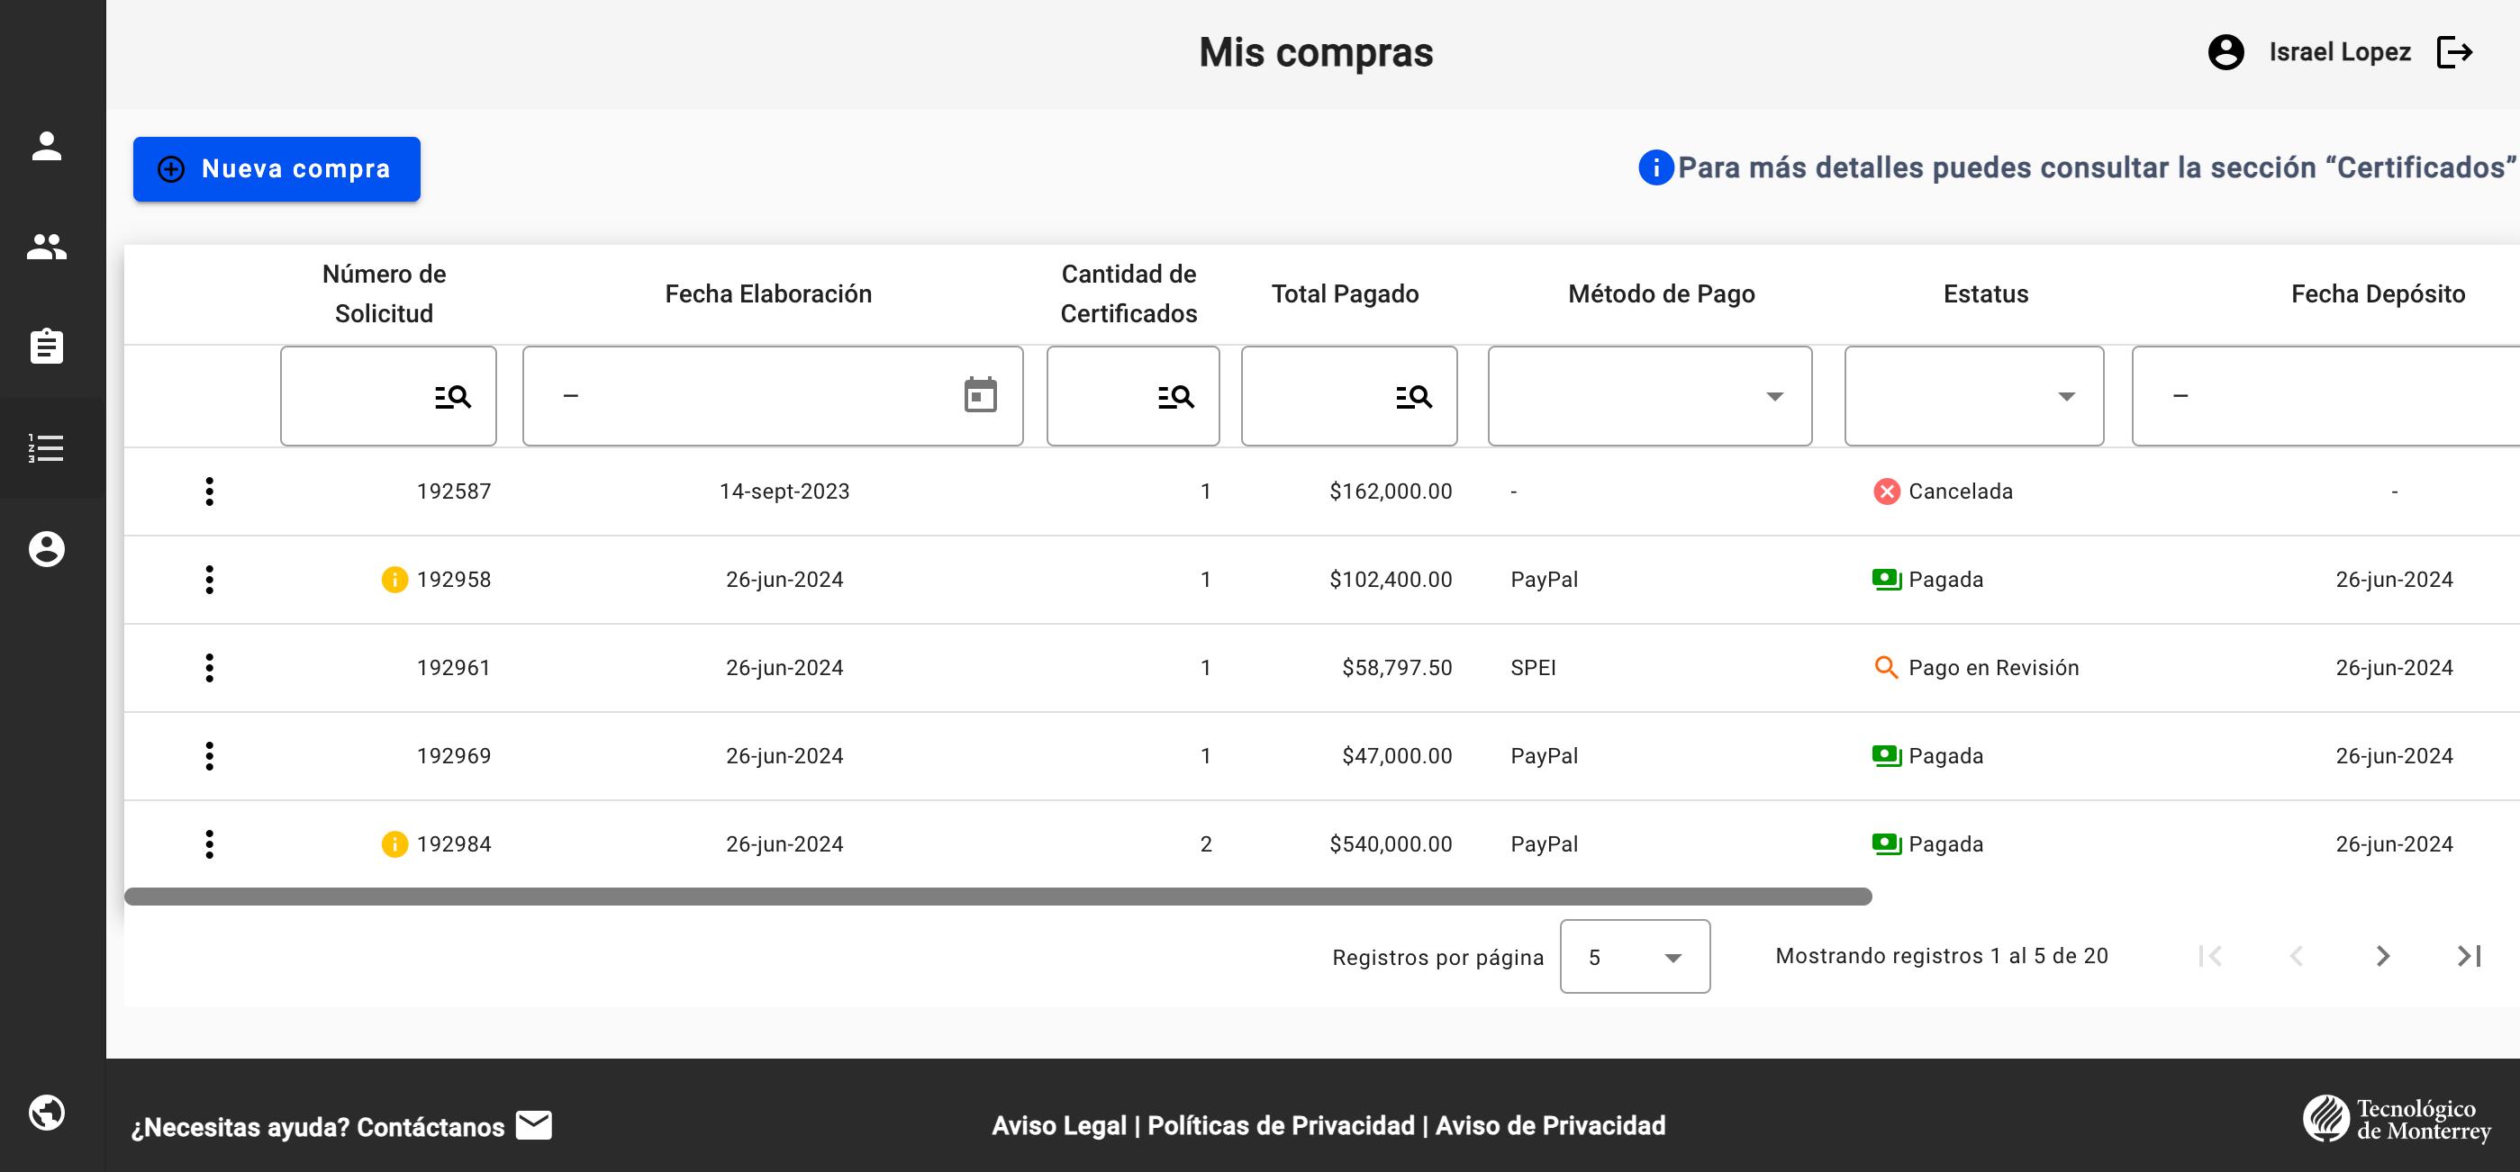
Task: Expand the Estatus filter dropdown
Action: pyautogui.click(x=2065, y=396)
